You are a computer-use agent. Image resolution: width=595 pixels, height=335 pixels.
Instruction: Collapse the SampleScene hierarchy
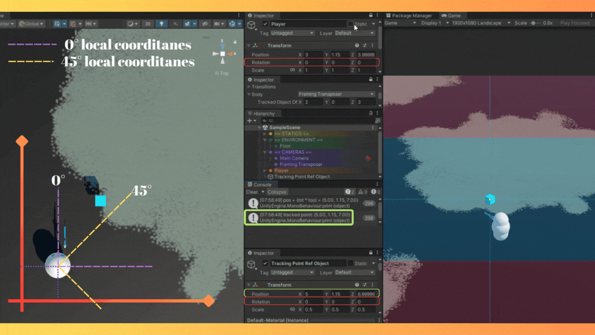259,127
